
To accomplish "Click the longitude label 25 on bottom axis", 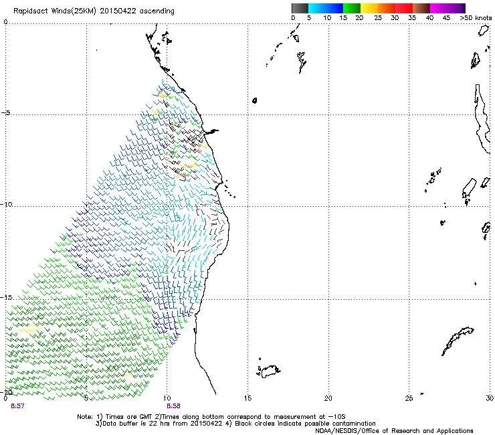I will (409, 398).
